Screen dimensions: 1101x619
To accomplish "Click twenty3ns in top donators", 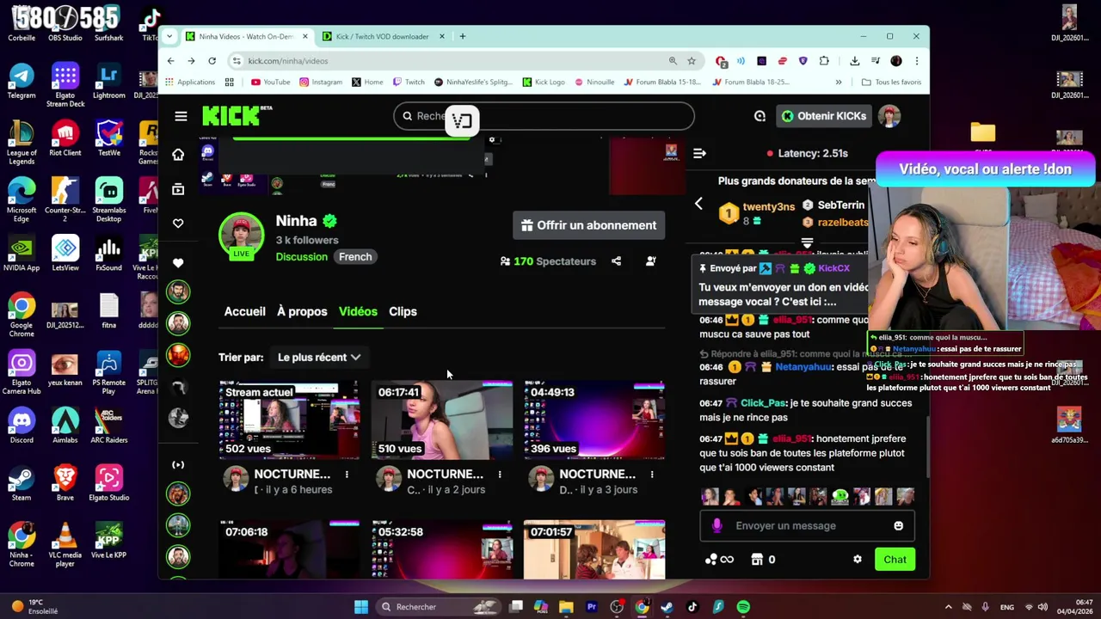I will [x=768, y=207].
